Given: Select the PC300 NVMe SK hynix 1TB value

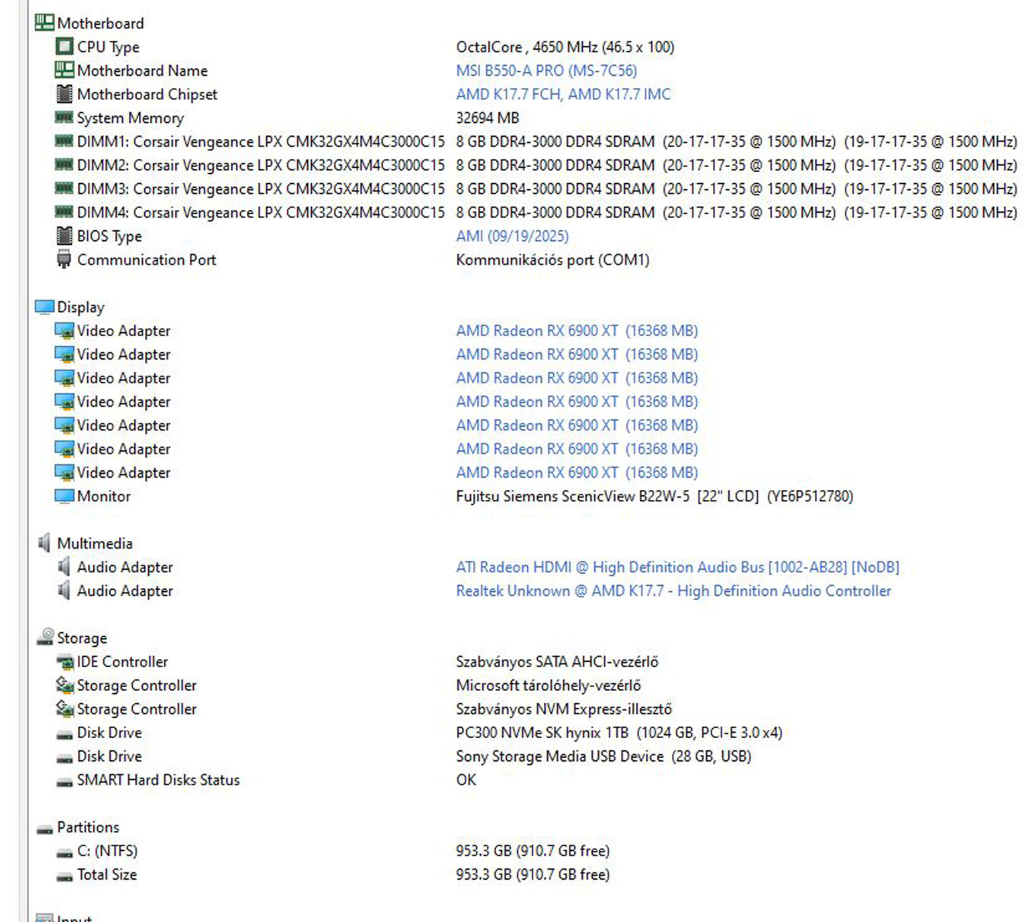Looking at the screenshot, I should pyautogui.click(x=619, y=732).
